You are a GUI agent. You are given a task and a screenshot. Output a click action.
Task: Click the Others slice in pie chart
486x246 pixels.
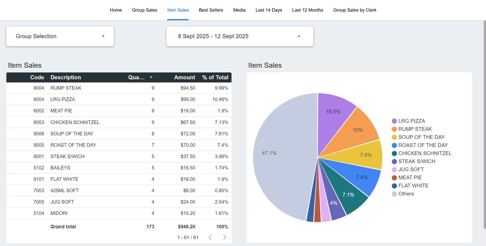point(281,159)
